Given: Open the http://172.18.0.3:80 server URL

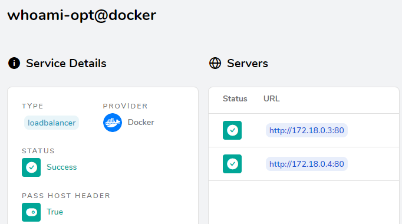Looking at the screenshot, I should click(x=307, y=130).
